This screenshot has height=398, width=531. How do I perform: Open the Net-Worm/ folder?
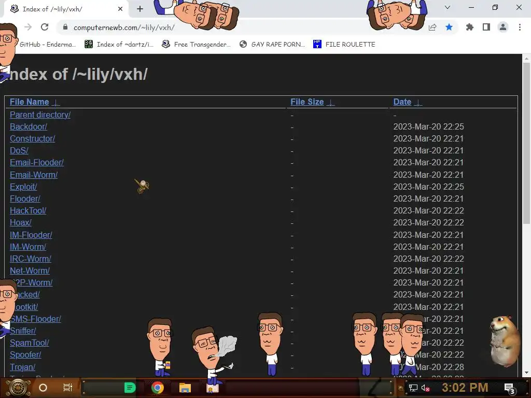[30, 271]
